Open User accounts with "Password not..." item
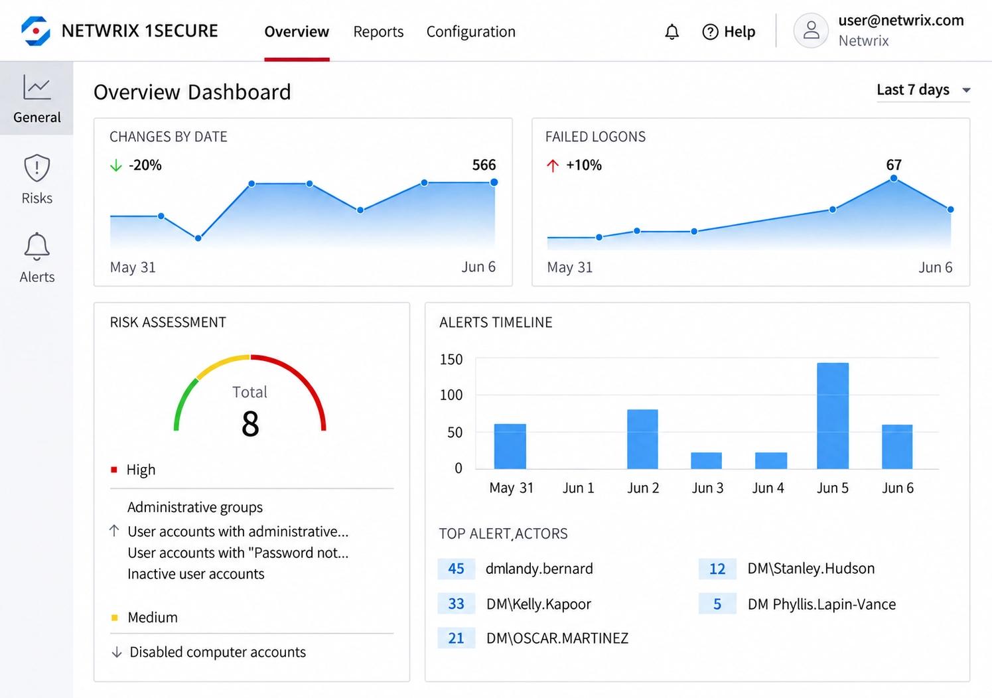Image resolution: width=992 pixels, height=698 pixels. [238, 553]
